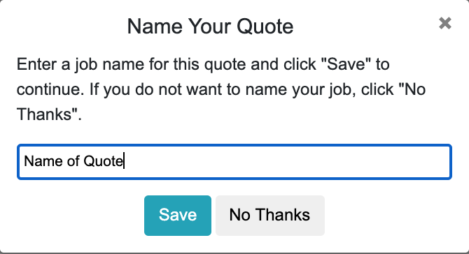Screen dimensions: 469x254
Task: Click the 'Name Your Quote' heading
Action: tap(210, 27)
